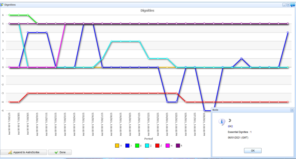Click the purple Saturn legend swatch
This screenshot has height=159, width=296.
(x=178, y=145)
